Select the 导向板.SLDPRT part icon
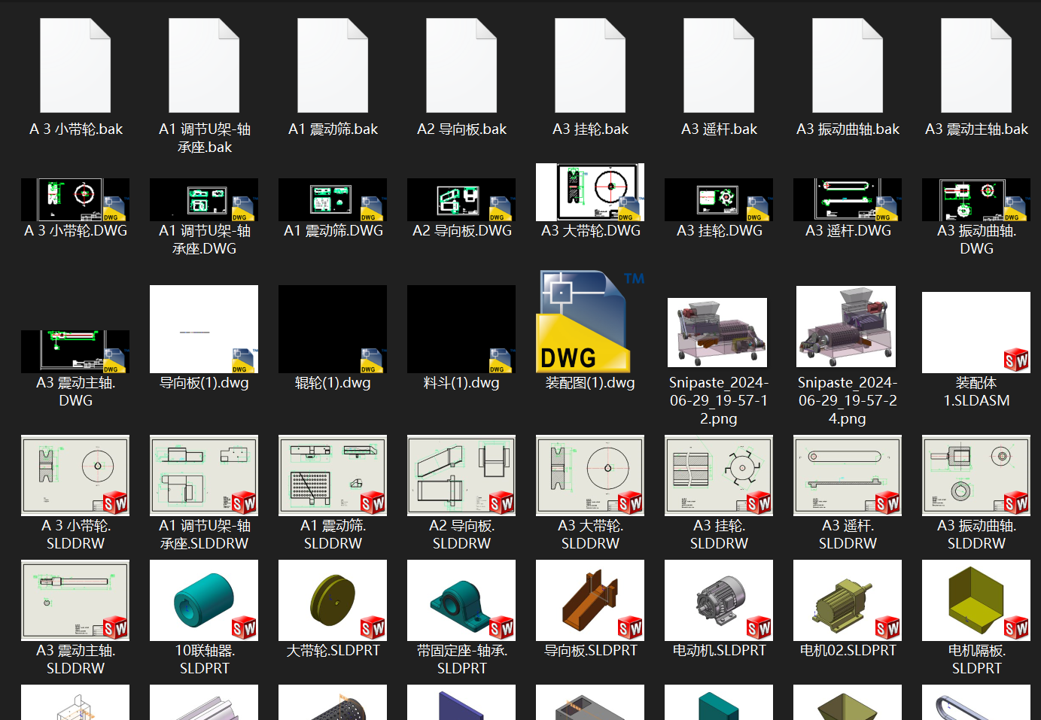 590,600
